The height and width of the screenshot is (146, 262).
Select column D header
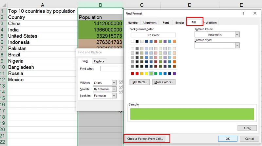(190, 5)
